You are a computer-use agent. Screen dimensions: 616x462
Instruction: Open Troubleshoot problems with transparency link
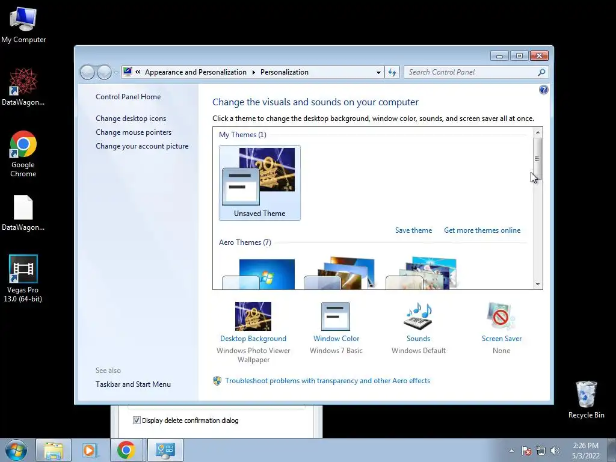[327, 381]
